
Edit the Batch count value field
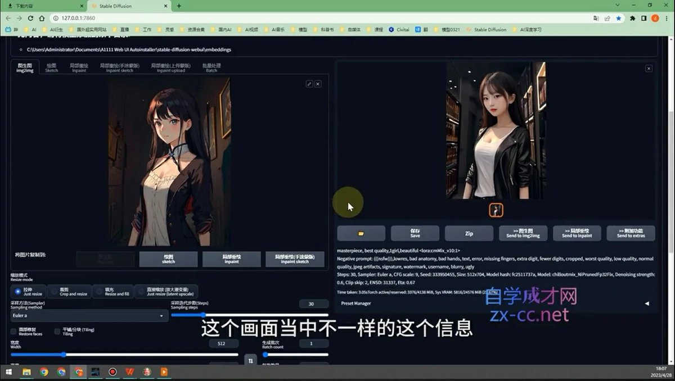pyautogui.click(x=314, y=343)
